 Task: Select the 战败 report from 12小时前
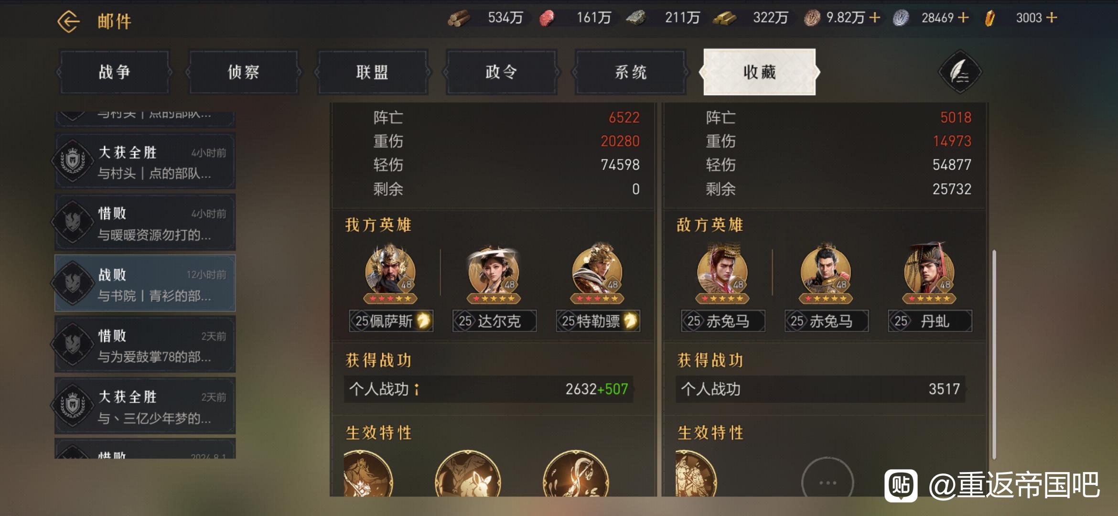point(145,284)
